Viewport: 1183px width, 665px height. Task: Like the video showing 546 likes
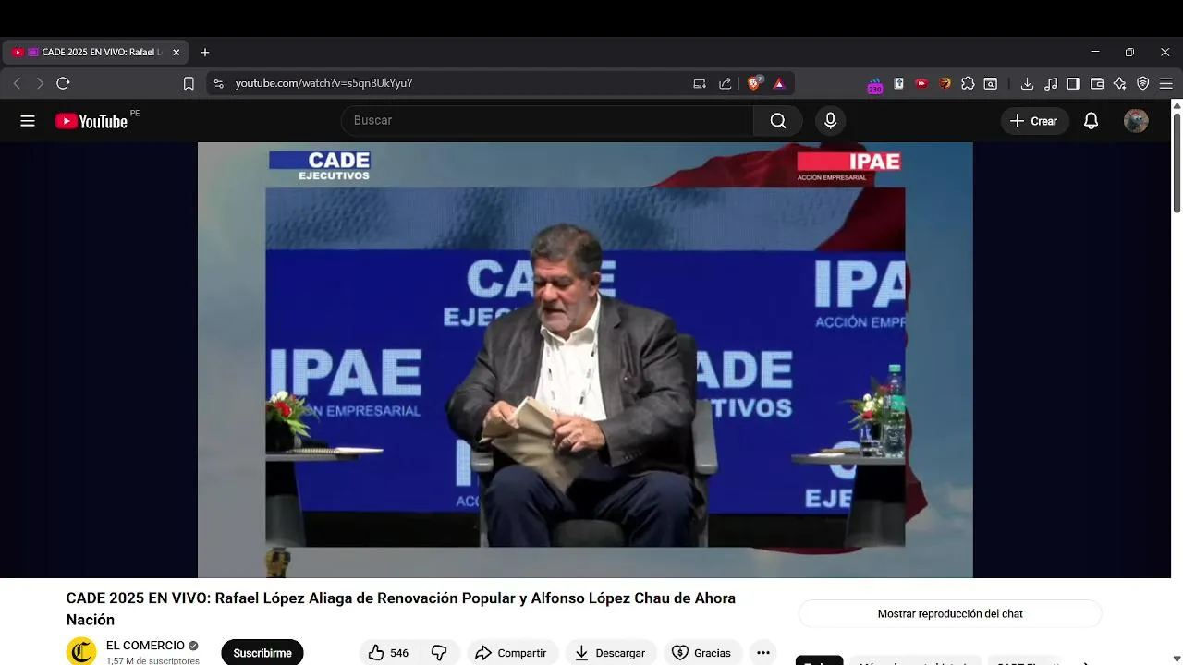click(387, 653)
